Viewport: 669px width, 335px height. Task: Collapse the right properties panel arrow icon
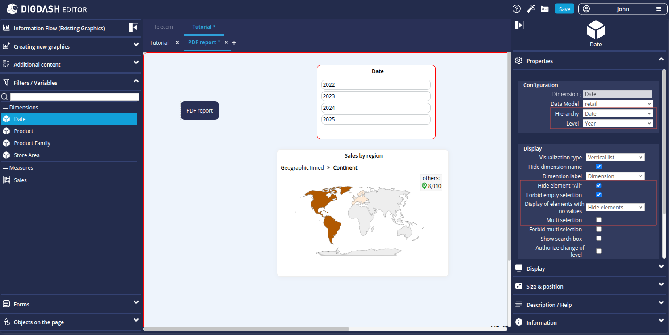(x=519, y=25)
